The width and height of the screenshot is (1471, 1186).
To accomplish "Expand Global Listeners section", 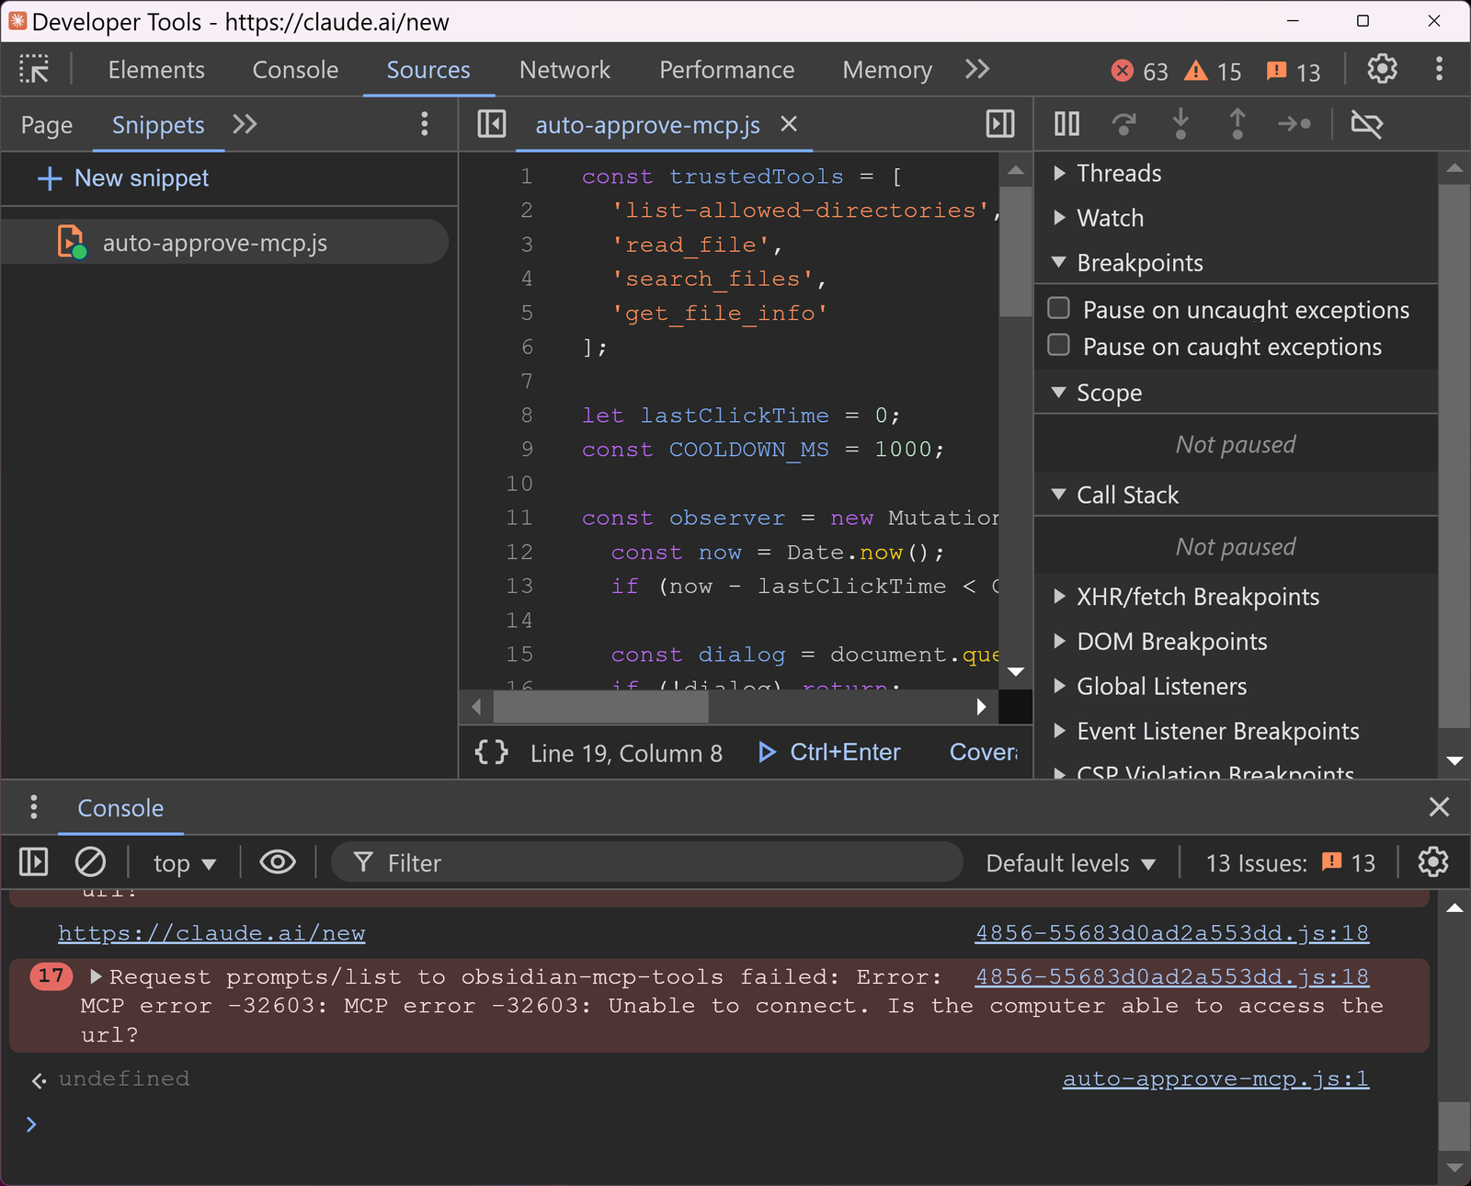I will click(1236, 687).
